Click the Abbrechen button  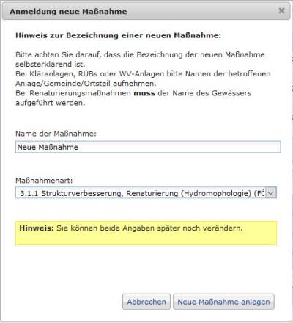coord(146,302)
